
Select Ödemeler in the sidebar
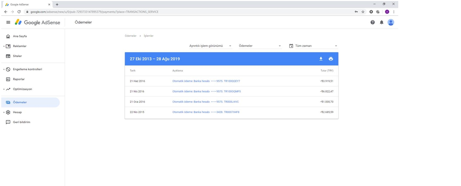click(30, 102)
